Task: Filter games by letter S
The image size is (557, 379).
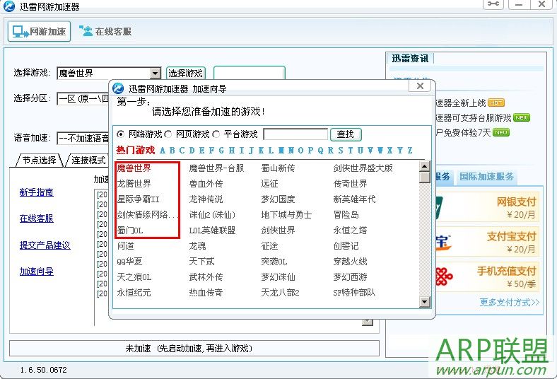Action: [x=341, y=150]
